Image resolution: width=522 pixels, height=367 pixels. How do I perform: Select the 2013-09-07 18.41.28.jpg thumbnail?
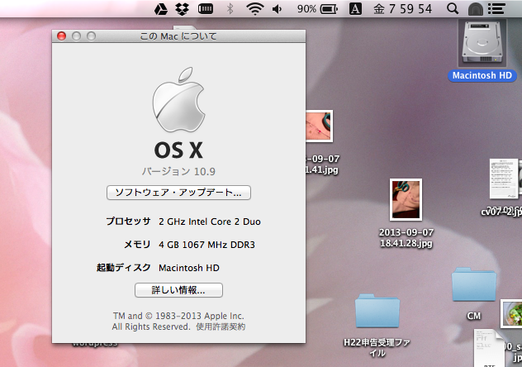pos(406,200)
